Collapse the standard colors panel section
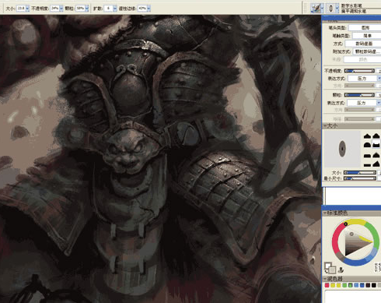 coord(325,213)
